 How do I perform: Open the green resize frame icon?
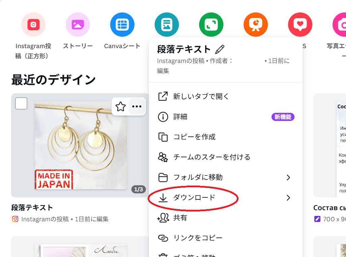211,25
